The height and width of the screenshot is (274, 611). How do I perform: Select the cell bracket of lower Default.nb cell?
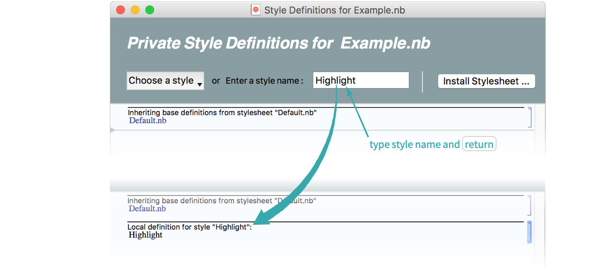tap(530, 205)
